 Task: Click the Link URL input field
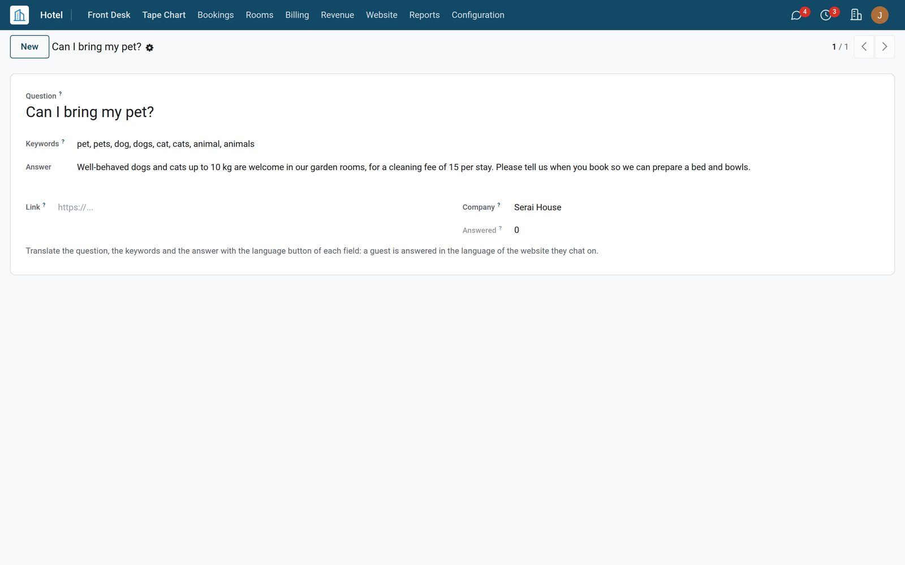tap(250, 207)
